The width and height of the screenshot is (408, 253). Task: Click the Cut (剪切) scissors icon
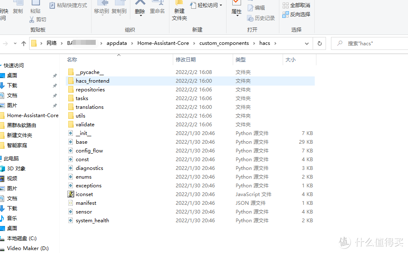click(x=32, y=20)
